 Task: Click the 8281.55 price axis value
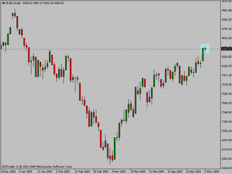coord(227,57)
